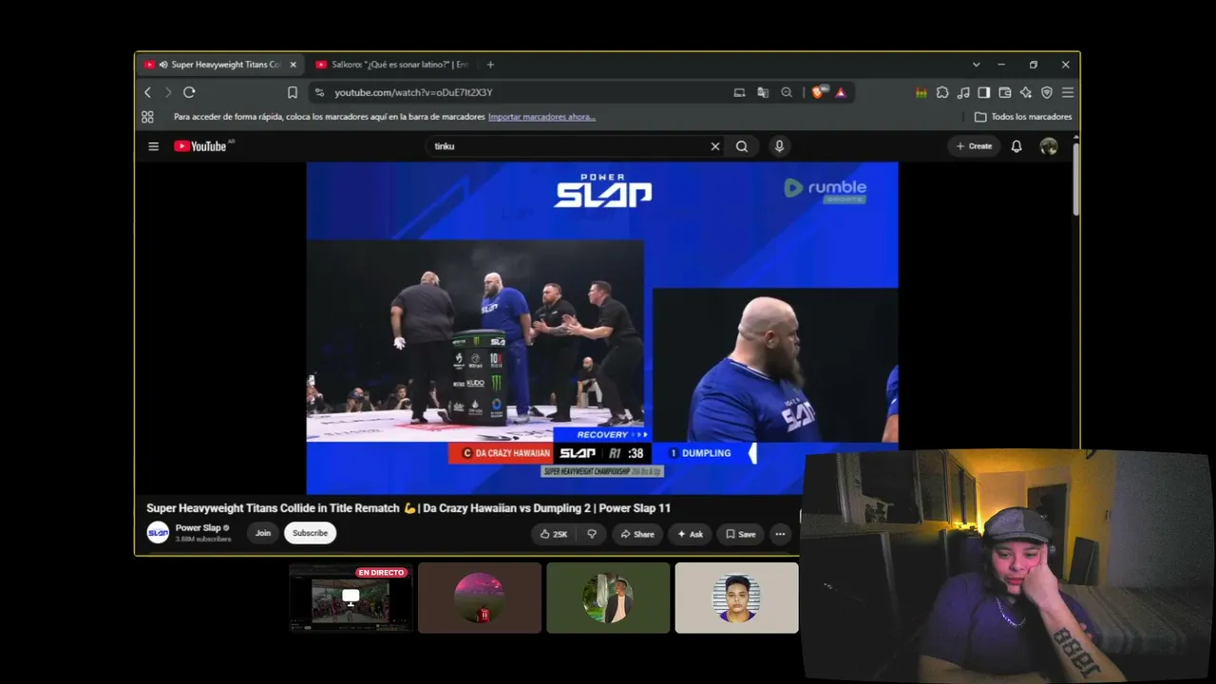
Task: Click the video title text
Action: (408, 508)
